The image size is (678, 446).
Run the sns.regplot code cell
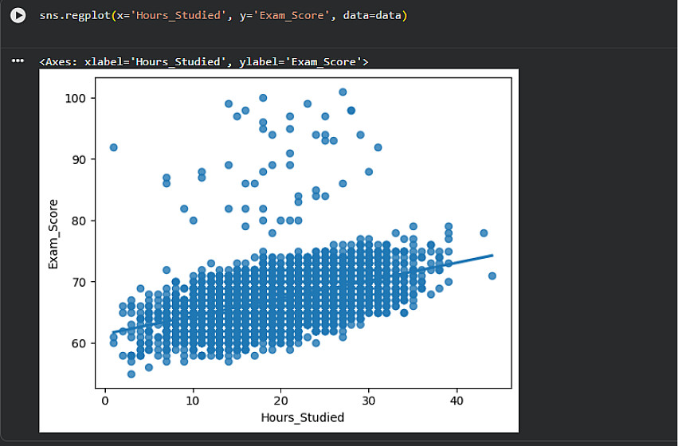[x=18, y=16]
